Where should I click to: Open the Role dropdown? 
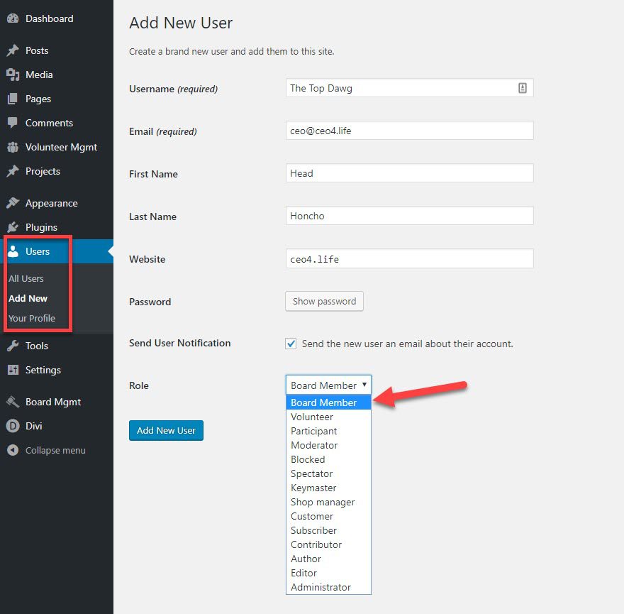tap(328, 385)
